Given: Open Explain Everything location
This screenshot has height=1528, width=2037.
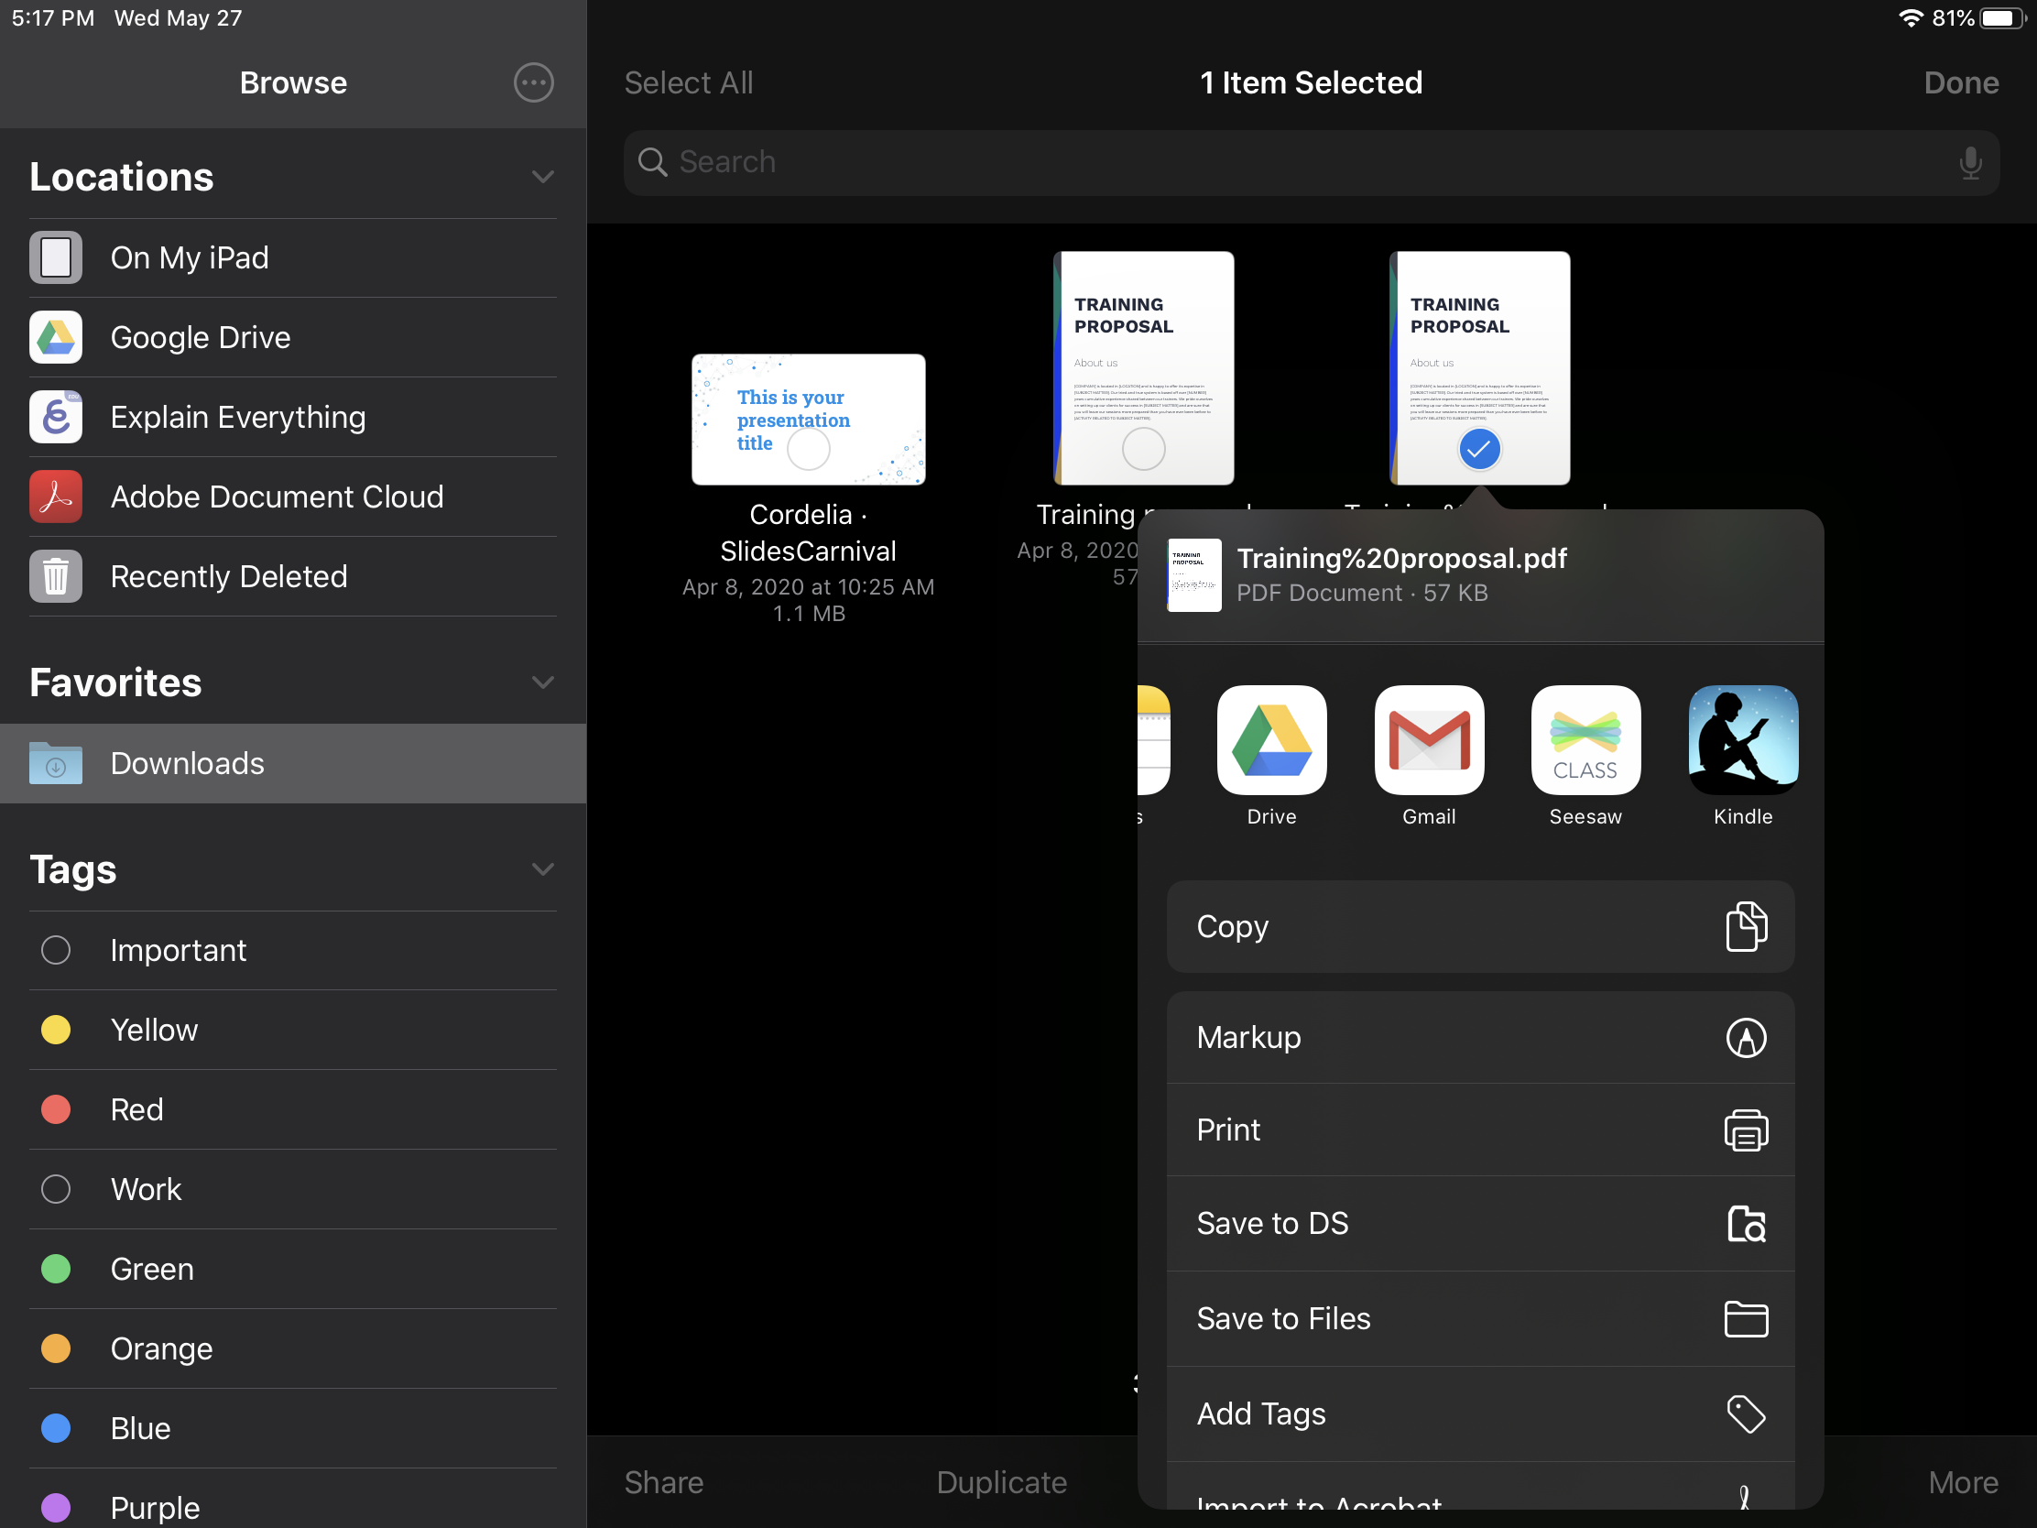Looking at the screenshot, I should (293, 417).
